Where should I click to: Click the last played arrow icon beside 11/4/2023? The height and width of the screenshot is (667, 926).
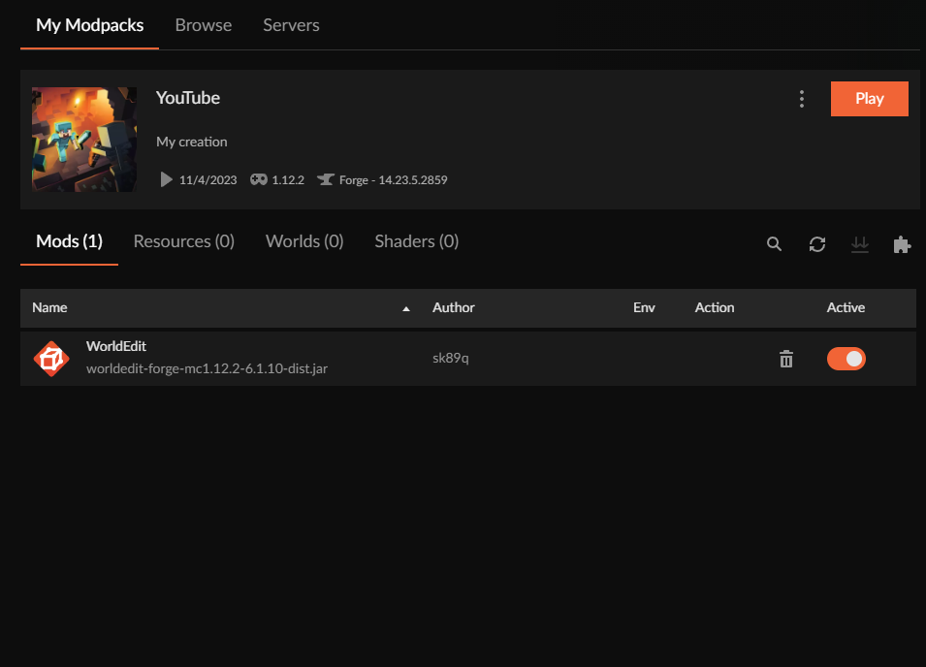point(166,179)
